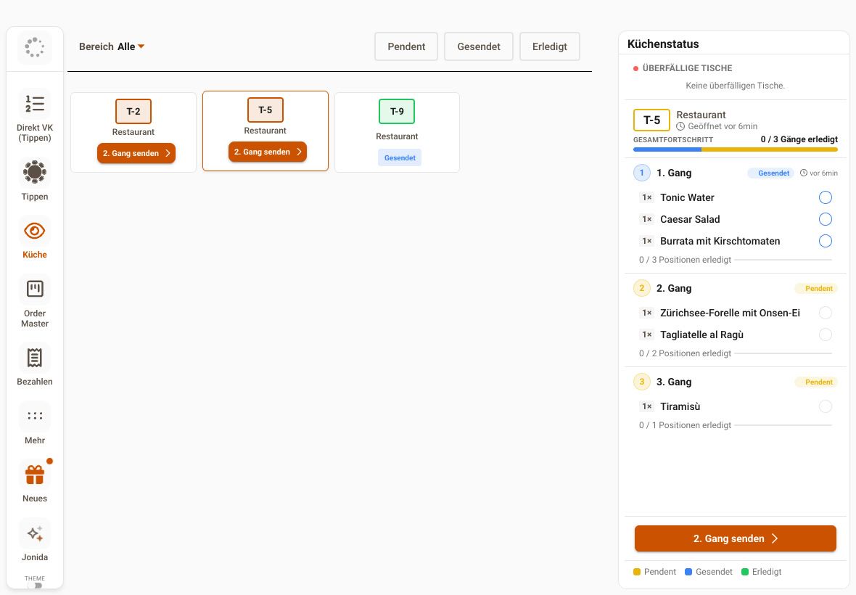This screenshot has height=595, width=856.
Task: Mark Tonic Water as done
Action: pyautogui.click(x=826, y=197)
